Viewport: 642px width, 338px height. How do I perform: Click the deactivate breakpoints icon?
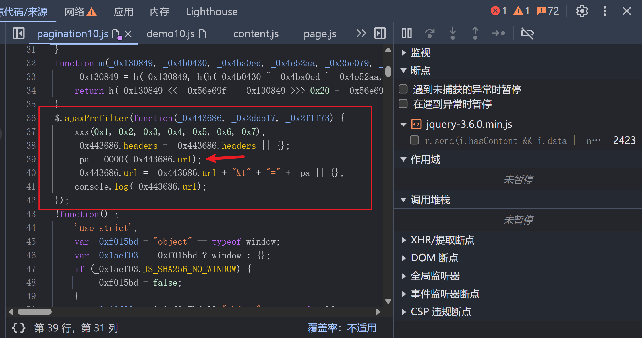(527, 33)
